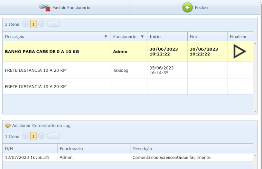Click the green Fechar back arrow icon
This screenshot has height=169, width=262.
point(187,7)
